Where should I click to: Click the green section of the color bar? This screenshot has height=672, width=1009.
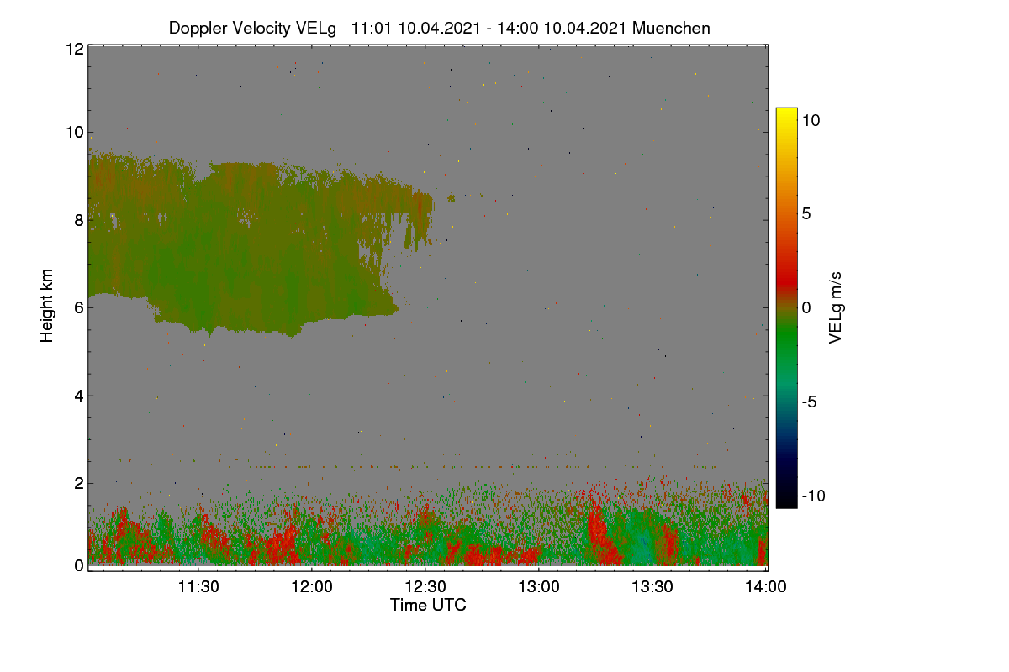(x=786, y=344)
